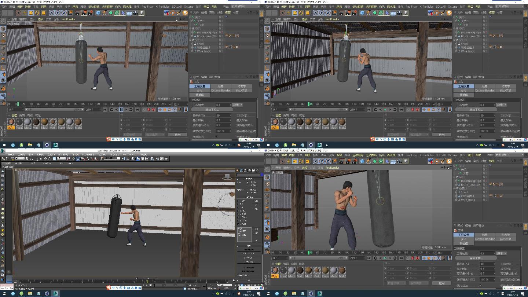This screenshot has height=297, width=528.
Task: Expand Shed node in bottom-right object manager
Action: 456,192
